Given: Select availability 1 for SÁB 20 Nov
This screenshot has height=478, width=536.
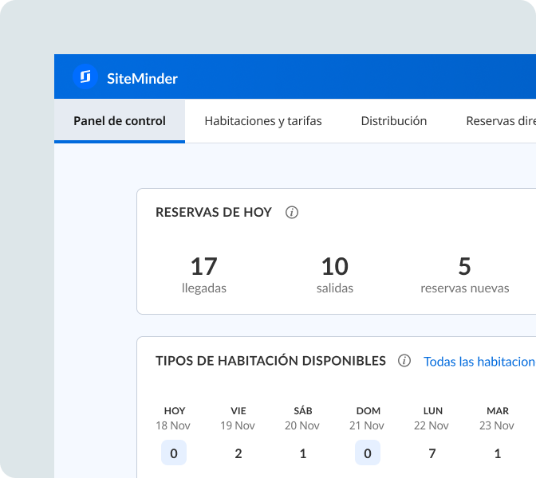Looking at the screenshot, I should pyautogui.click(x=302, y=453).
